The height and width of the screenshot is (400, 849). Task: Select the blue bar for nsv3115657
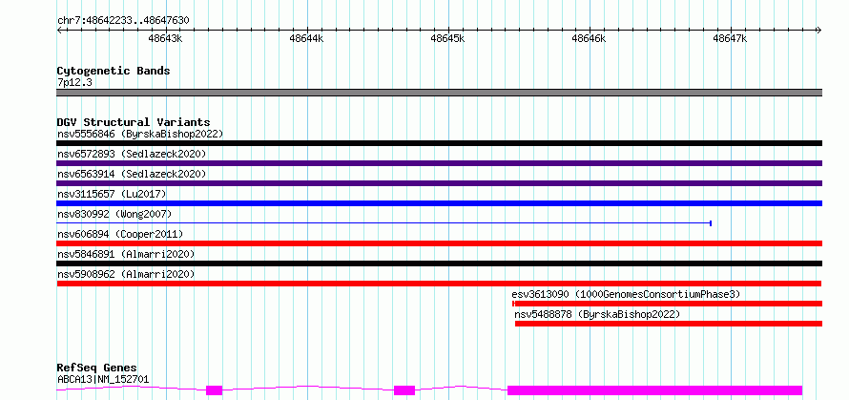439,203
